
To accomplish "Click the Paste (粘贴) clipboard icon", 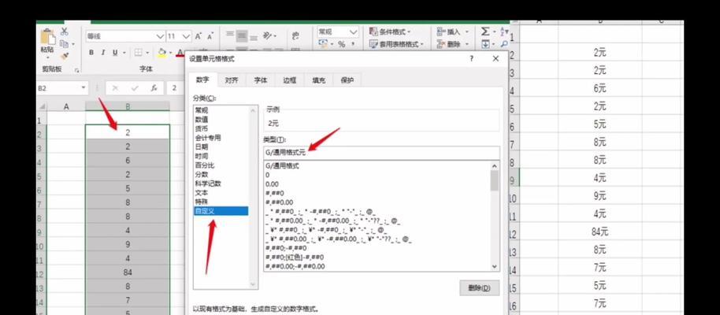I will (47, 37).
